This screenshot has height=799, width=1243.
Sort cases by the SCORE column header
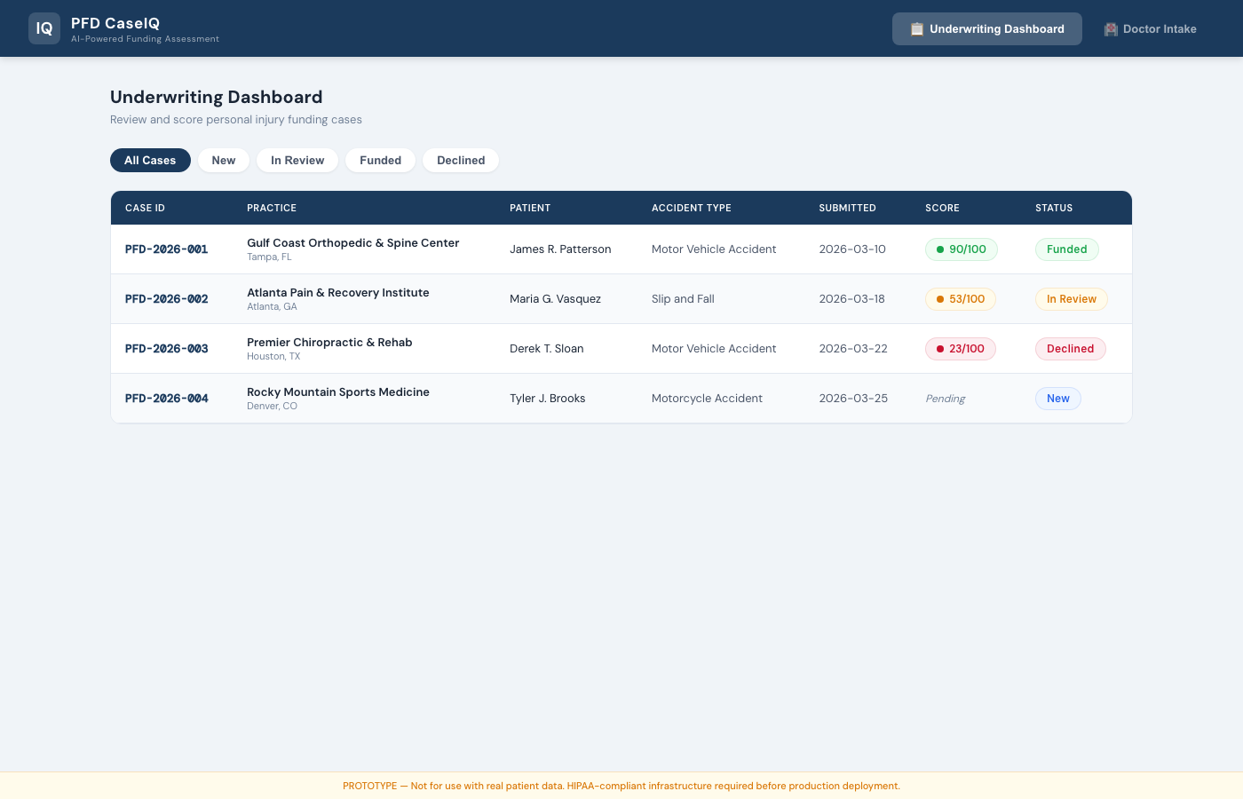942,208
